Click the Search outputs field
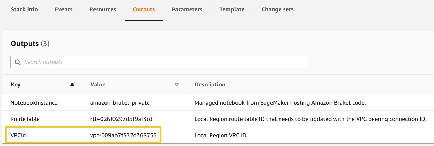This screenshot has width=434, height=146. coord(159,62)
